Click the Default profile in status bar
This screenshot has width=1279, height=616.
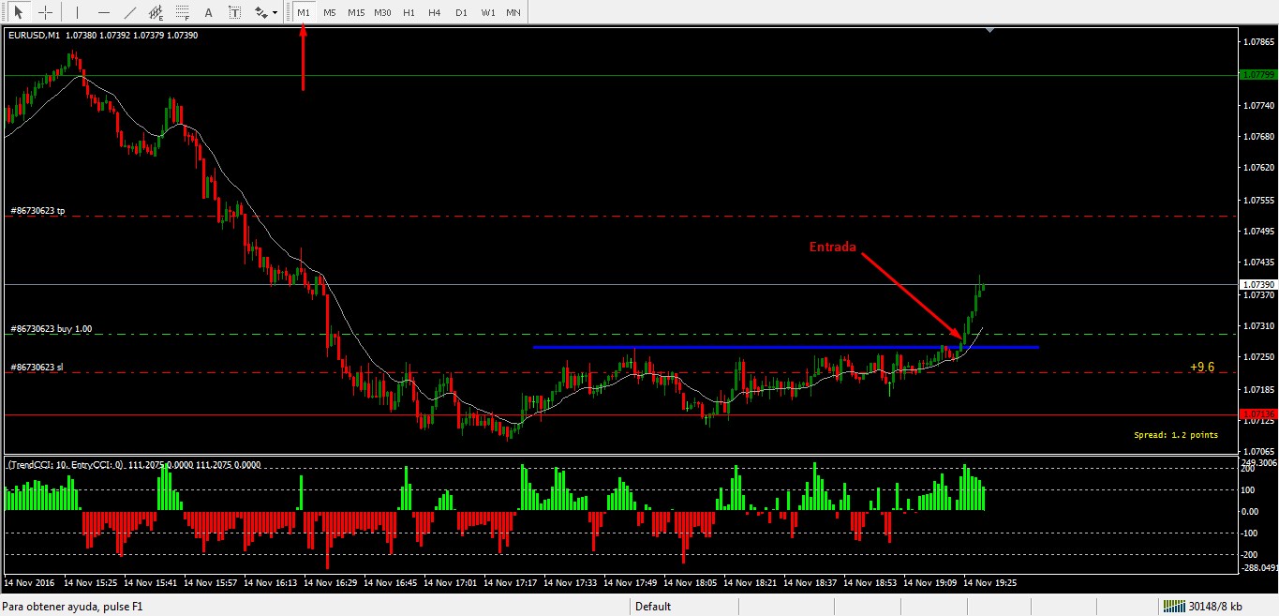[x=653, y=607]
